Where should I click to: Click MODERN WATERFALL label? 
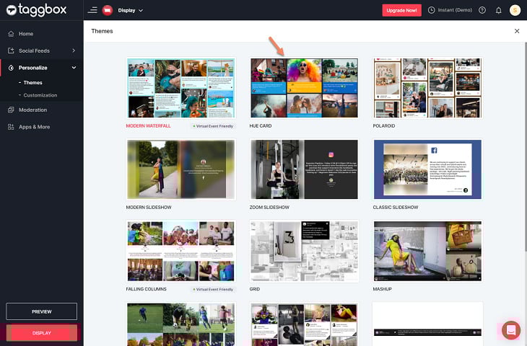[x=148, y=126]
